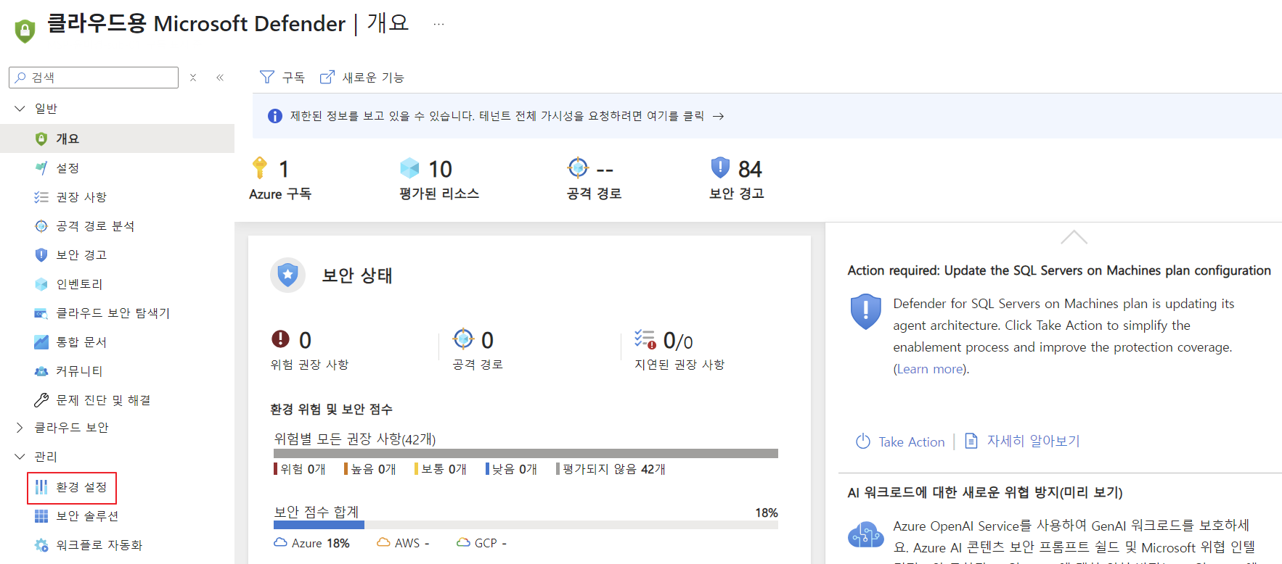The image size is (1282, 564).
Task: Collapse the 관리 section
Action: point(20,457)
